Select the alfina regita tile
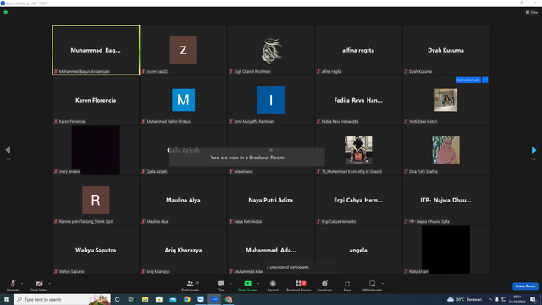The height and width of the screenshot is (305, 542). pos(358,50)
